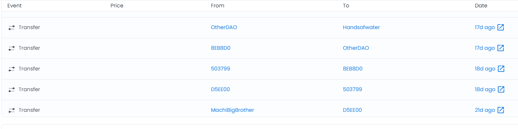This screenshot has height=129, width=518.
Task: Click the Event column header
Action: pos(14,6)
